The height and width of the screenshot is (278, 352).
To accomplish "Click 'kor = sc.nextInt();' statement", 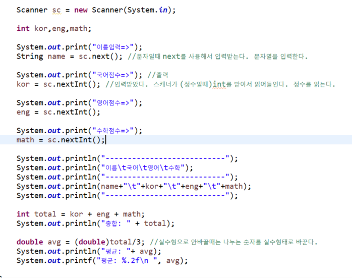I will [58, 84].
